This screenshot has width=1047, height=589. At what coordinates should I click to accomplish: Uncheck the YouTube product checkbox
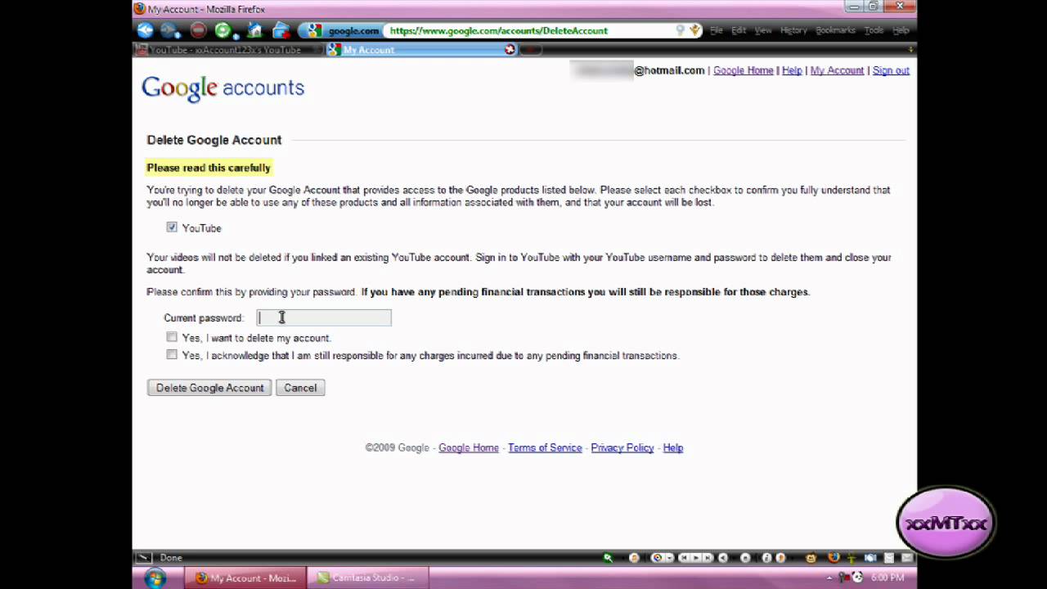click(172, 227)
